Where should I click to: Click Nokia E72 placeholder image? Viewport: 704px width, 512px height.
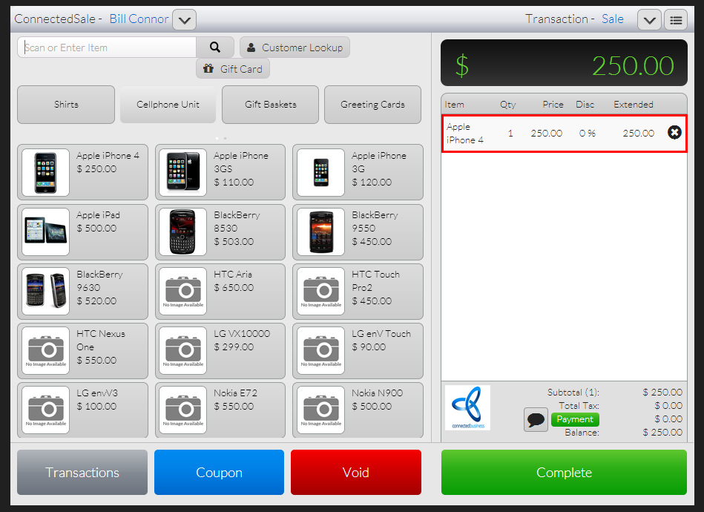[x=183, y=410]
